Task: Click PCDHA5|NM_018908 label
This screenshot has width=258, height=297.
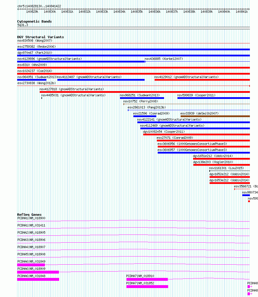Action: coord(31,254)
